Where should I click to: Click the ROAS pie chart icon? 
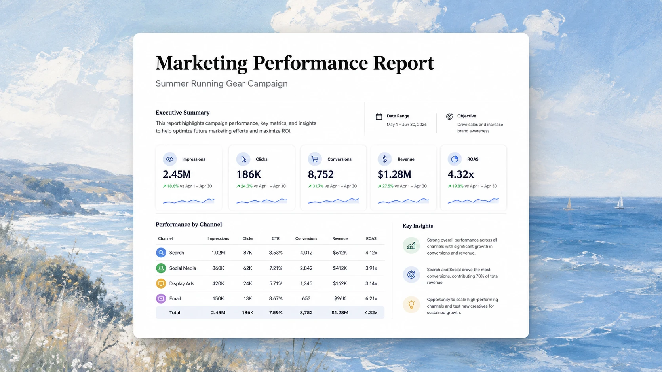click(x=455, y=159)
